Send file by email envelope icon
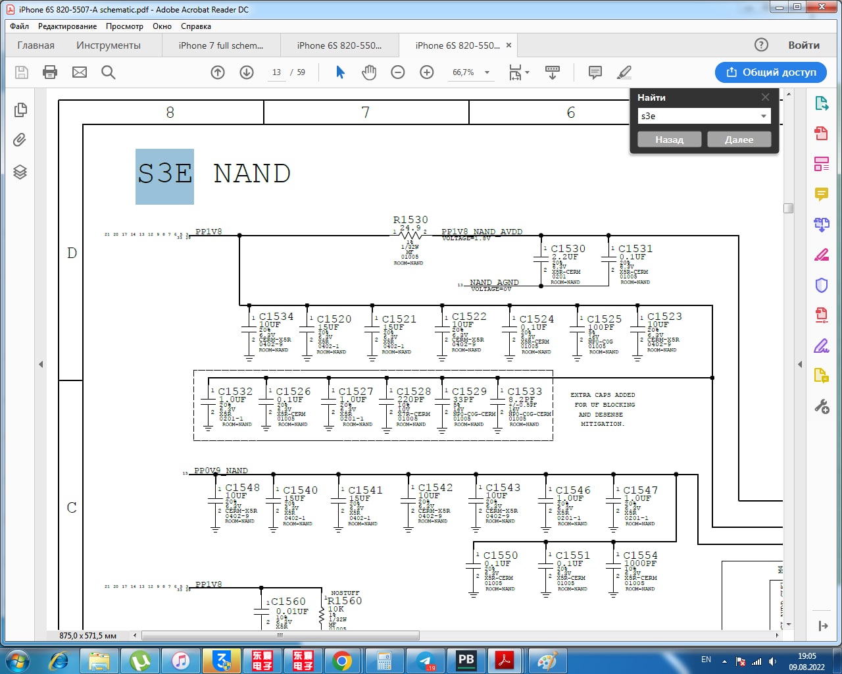842x674 pixels. 80,72
